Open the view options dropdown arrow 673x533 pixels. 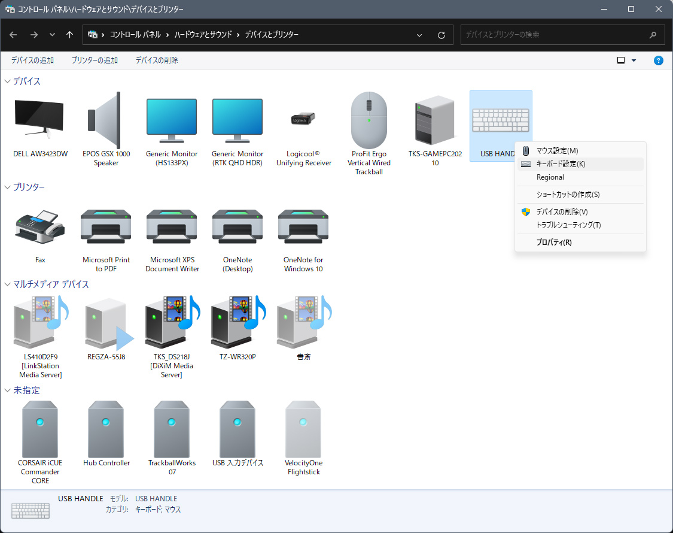point(634,60)
